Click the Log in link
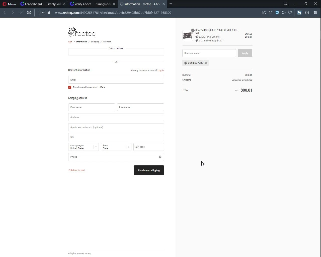This screenshot has height=257, width=321. (160, 71)
